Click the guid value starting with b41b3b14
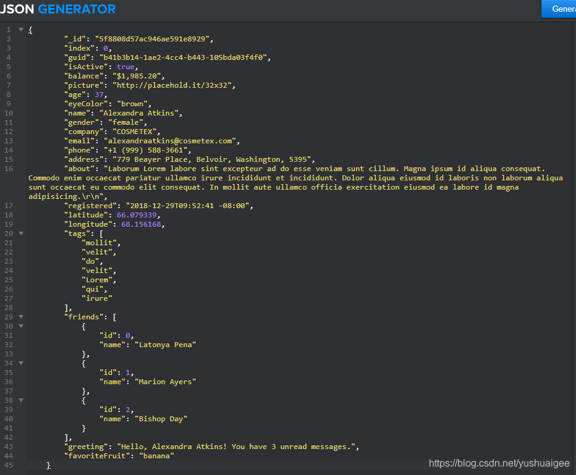 click(x=183, y=57)
